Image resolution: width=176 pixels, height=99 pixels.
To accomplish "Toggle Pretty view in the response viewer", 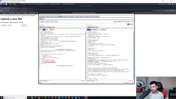I will click(x=89, y=30).
